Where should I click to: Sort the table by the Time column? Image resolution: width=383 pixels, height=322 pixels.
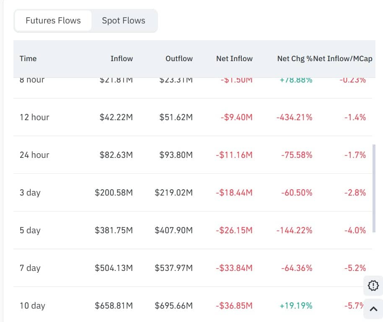coord(28,59)
